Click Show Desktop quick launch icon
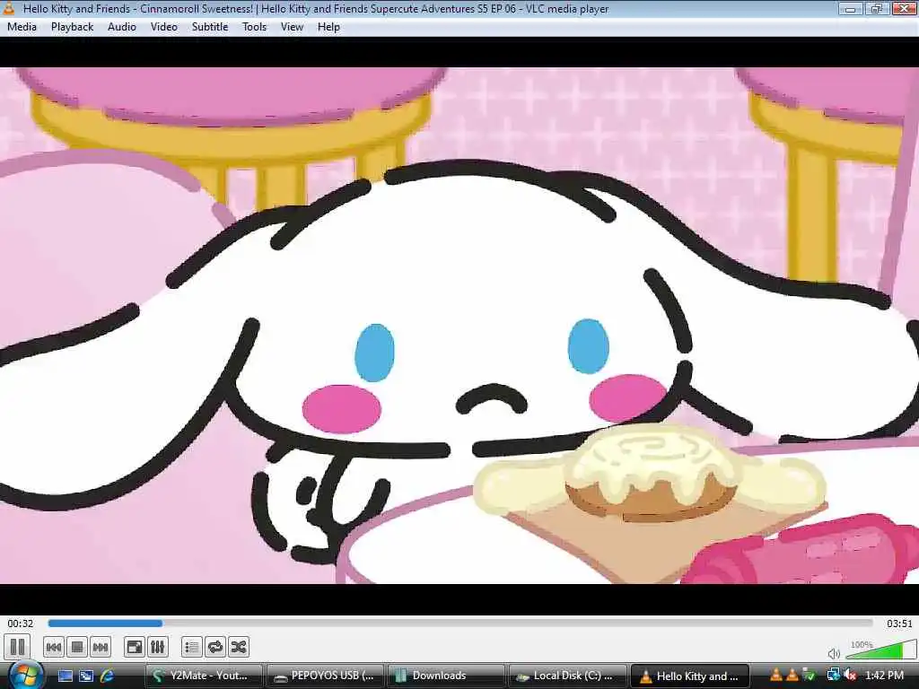 click(65, 676)
